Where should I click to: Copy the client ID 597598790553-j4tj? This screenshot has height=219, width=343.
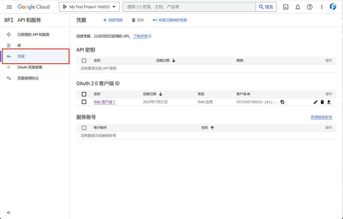(x=282, y=102)
